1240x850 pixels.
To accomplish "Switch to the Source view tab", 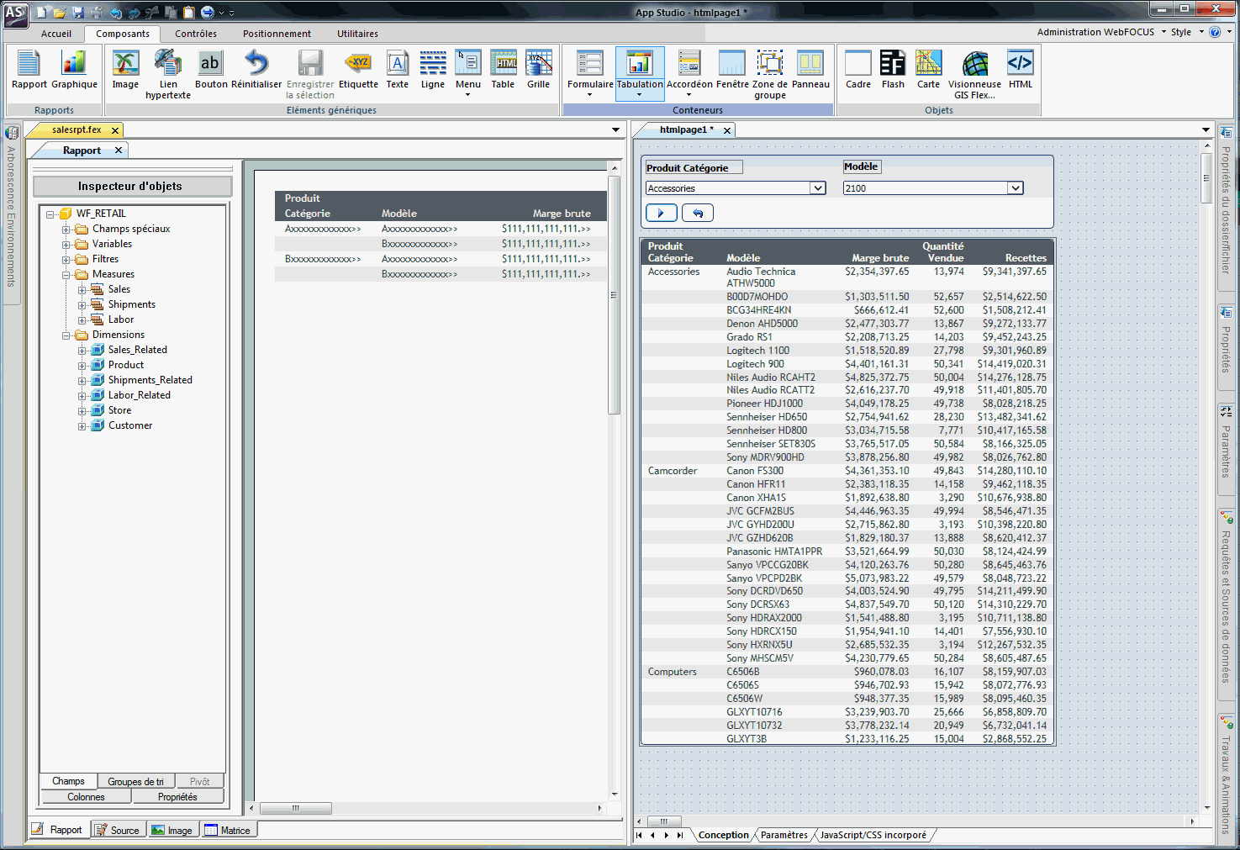I will (117, 830).
